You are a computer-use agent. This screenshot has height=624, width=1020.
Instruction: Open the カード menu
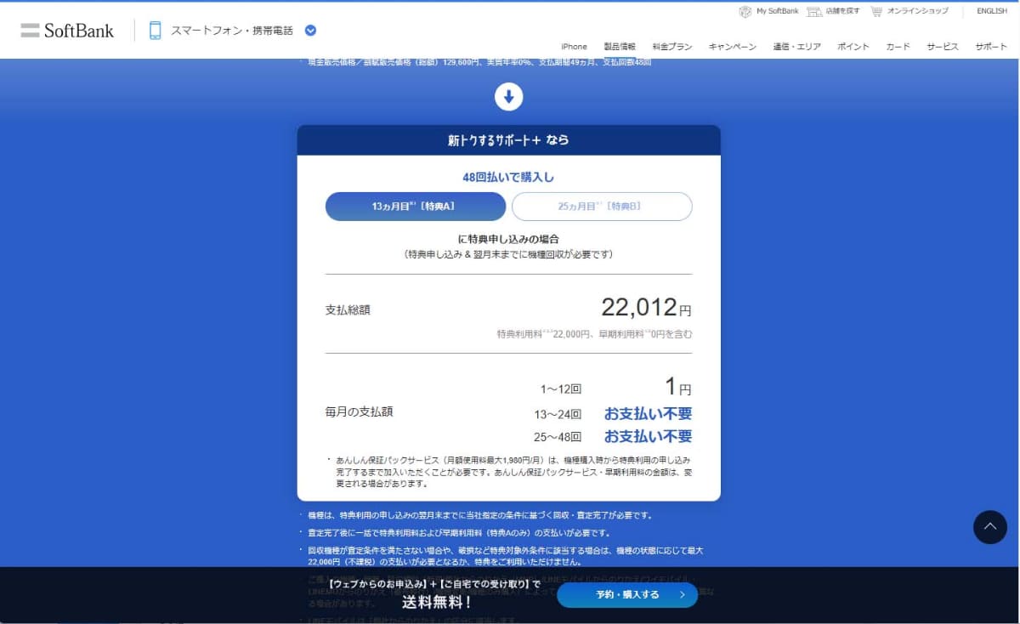898,47
